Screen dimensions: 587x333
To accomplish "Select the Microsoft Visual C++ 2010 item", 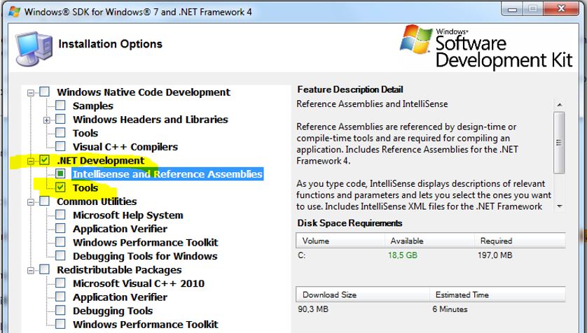I will click(x=138, y=283).
